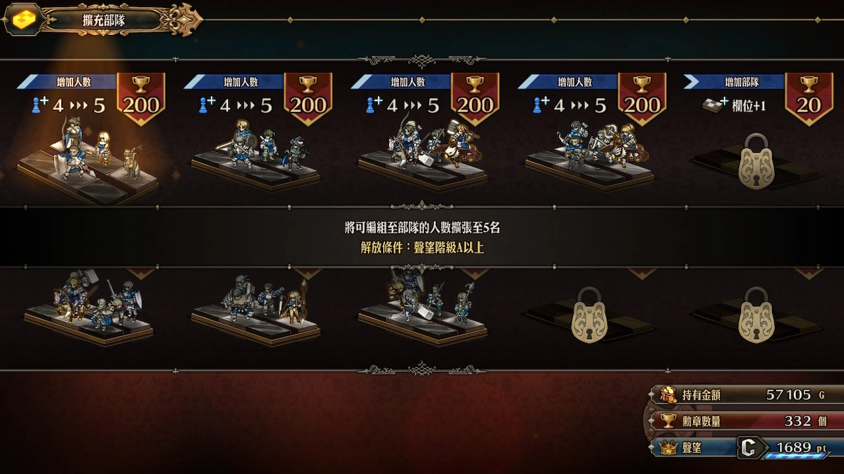The width and height of the screenshot is (844, 474).
Task: Select the fourth top-row unit squad
Action: click(x=590, y=157)
